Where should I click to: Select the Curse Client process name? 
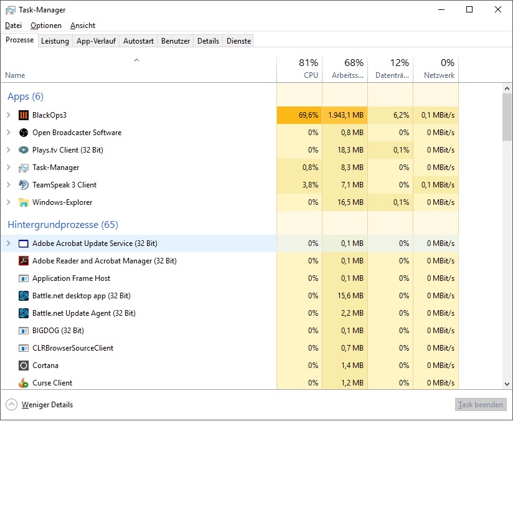52,382
